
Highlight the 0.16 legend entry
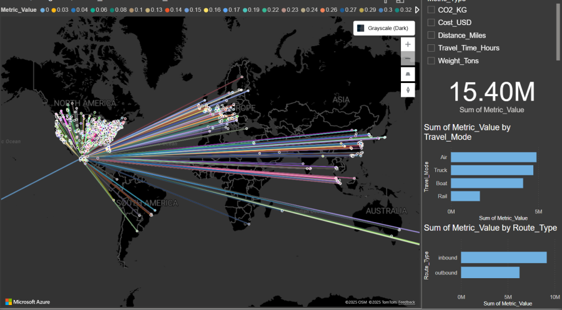click(212, 10)
